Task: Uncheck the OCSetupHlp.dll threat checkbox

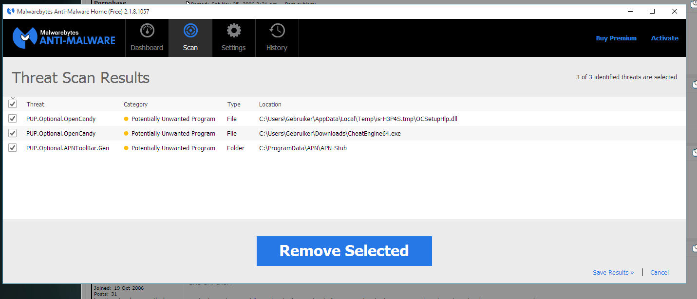Action: click(13, 119)
